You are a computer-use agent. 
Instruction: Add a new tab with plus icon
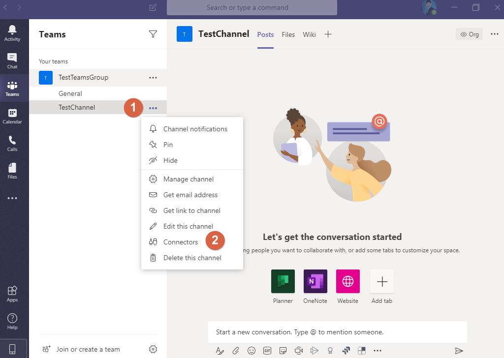click(328, 34)
